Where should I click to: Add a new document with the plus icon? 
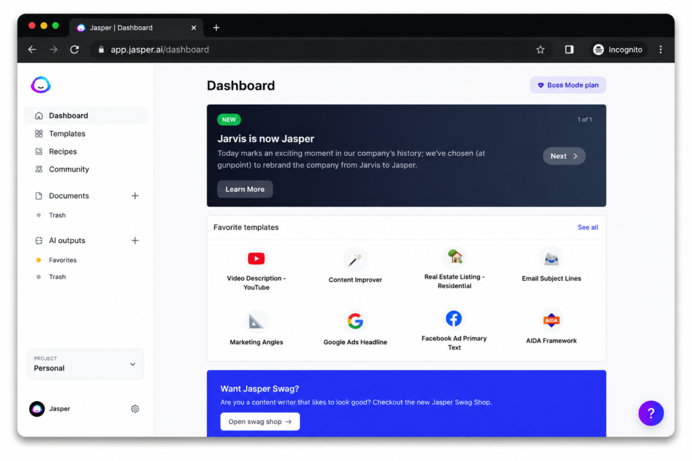(135, 196)
